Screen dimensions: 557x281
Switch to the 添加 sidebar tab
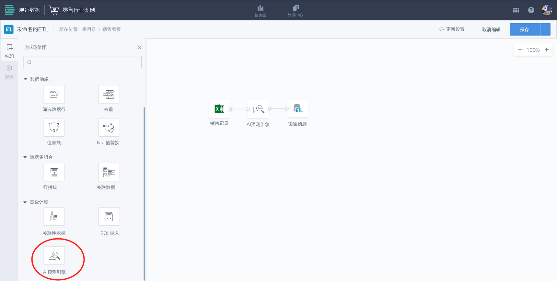point(9,51)
